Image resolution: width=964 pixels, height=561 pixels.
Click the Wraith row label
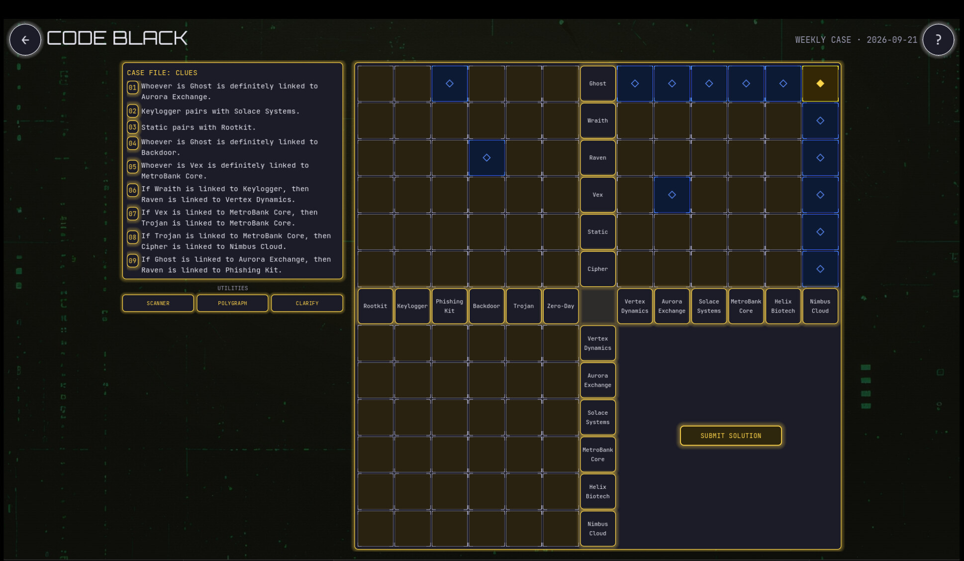(598, 120)
